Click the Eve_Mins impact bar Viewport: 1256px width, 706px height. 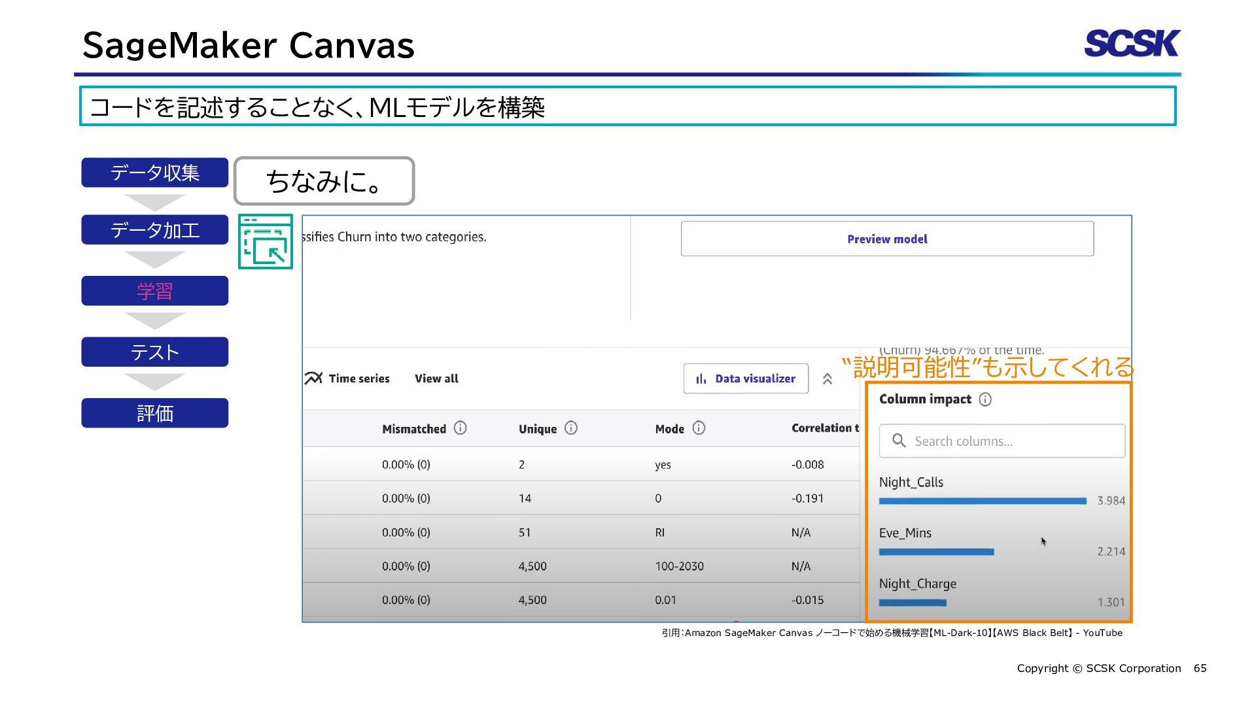click(937, 552)
